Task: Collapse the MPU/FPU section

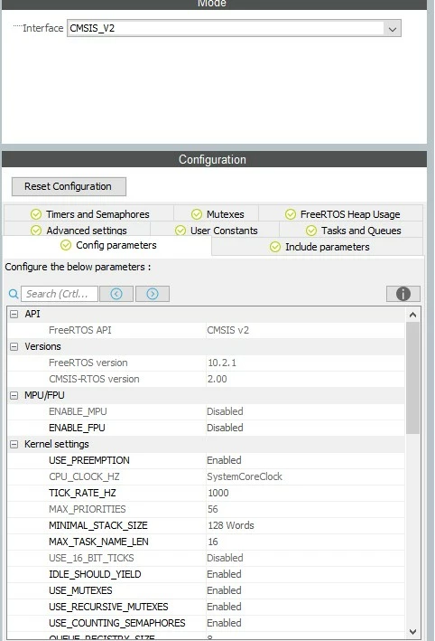Action: click(x=14, y=395)
